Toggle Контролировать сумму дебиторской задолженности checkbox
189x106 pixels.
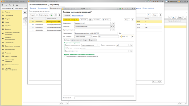tap(66, 56)
